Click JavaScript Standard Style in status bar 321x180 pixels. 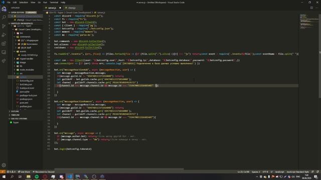[x=297, y=172]
